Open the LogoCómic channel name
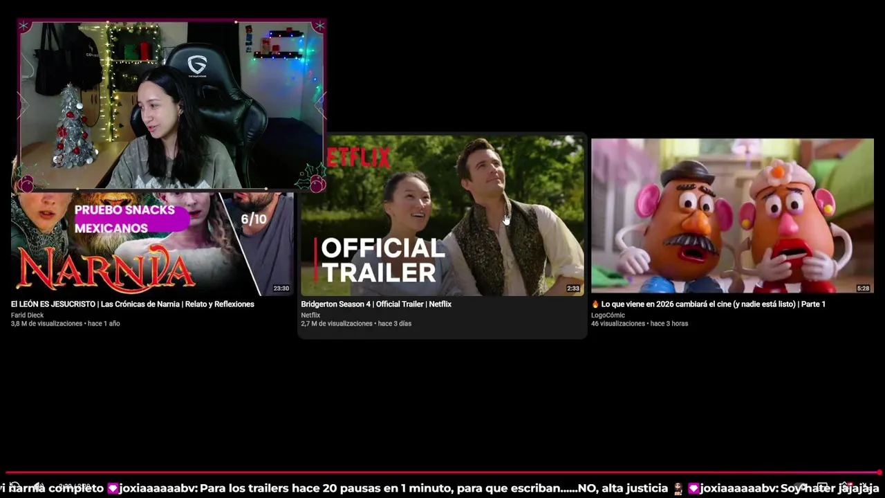Screen dimensions: 885x498 point(608,315)
